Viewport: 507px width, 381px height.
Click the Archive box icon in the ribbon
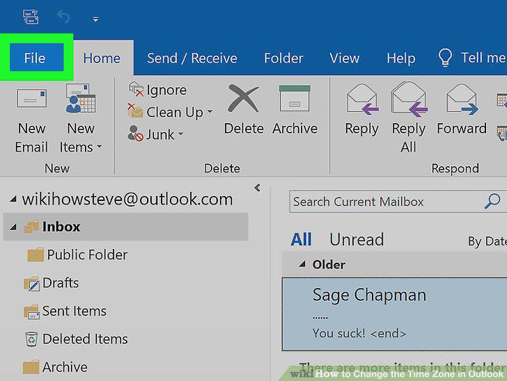pos(295,98)
